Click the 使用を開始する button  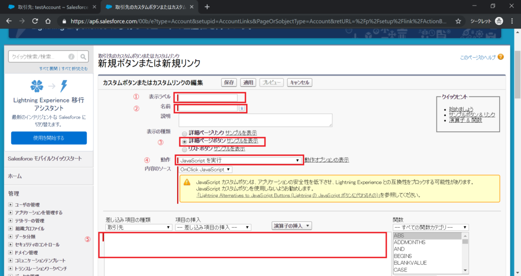pos(49,138)
